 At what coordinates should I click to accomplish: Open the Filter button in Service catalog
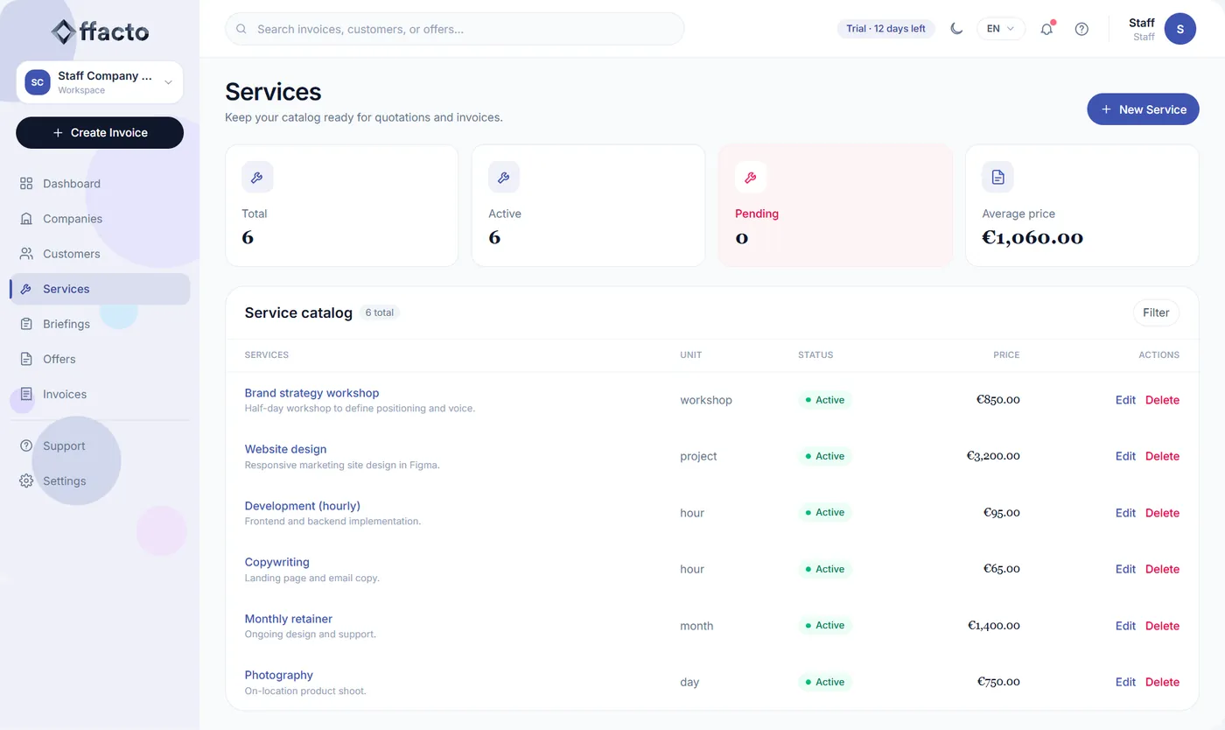click(1156, 312)
